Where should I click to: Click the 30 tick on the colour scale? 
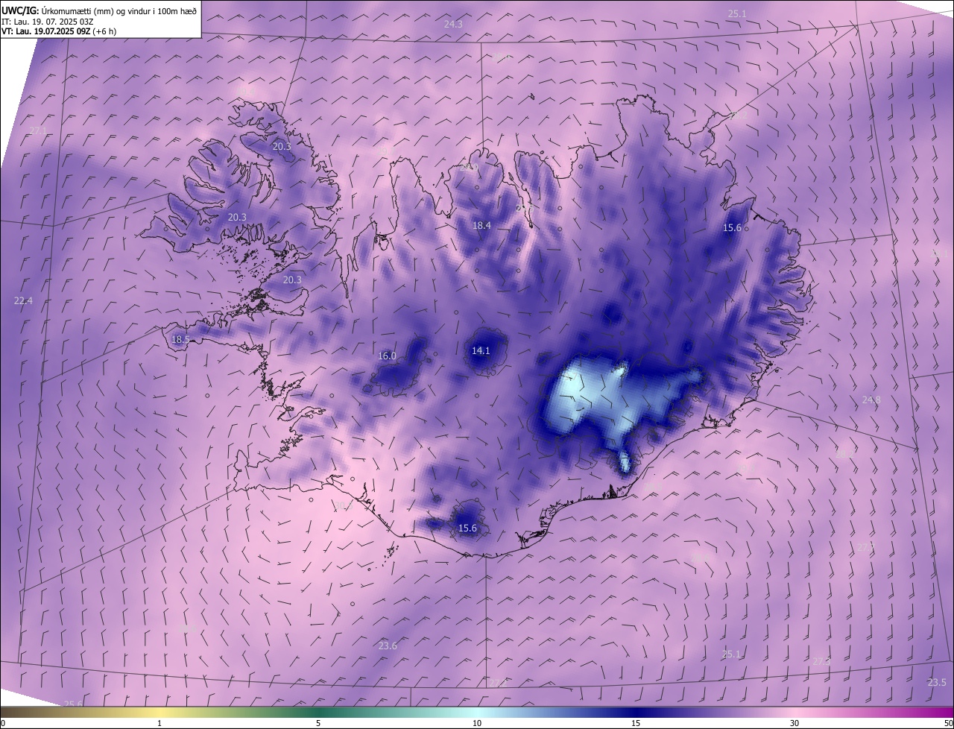pos(795,723)
